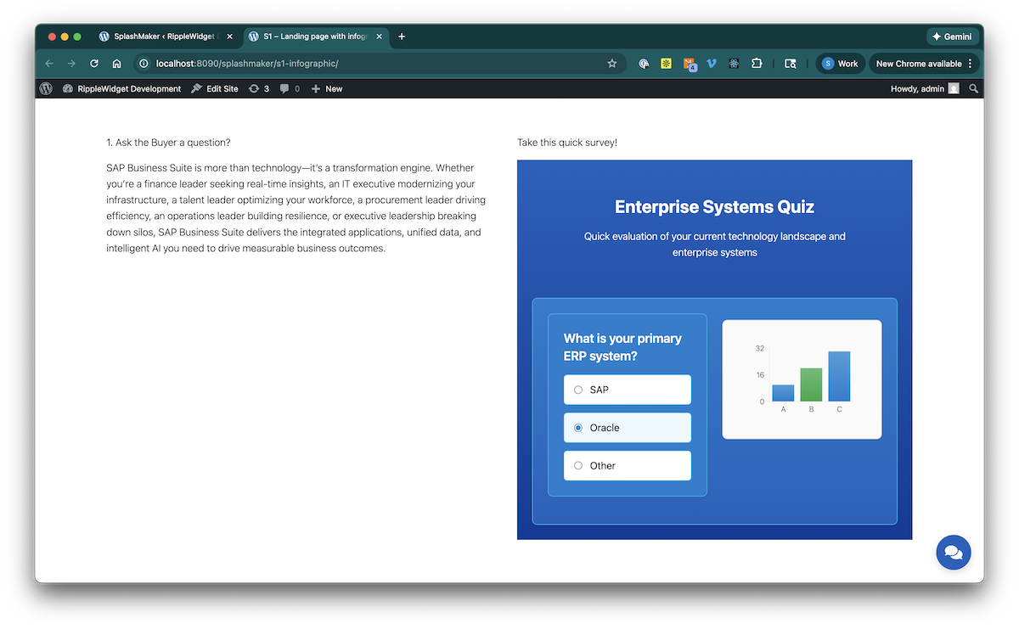Click the admin bar search magnifier
The height and width of the screenshot is (629, 1019).
click(974, 88)
